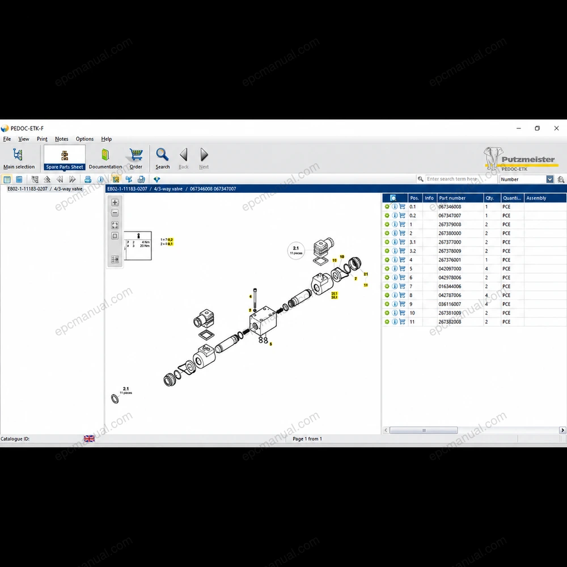The image size is (567, 567).
Task: Select part number 042787006 cell
Action: (x=460, y=295)
